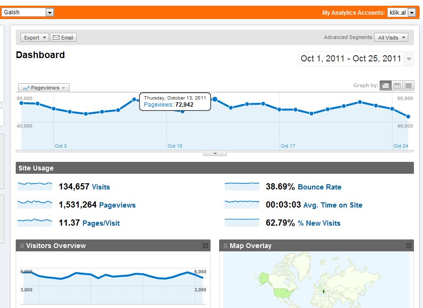Click My Analytics Accounts label
423x308 pixels.
353,13
